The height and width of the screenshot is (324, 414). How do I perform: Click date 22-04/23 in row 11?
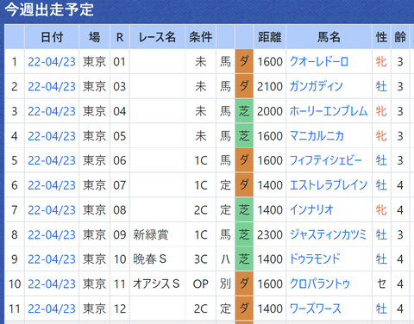[x=52, y=308]
